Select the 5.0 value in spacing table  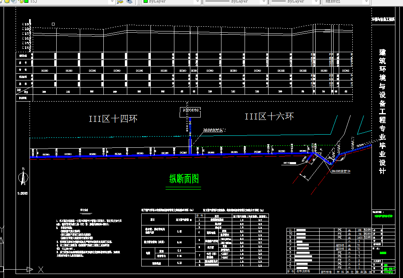click(x=260, y=257)
